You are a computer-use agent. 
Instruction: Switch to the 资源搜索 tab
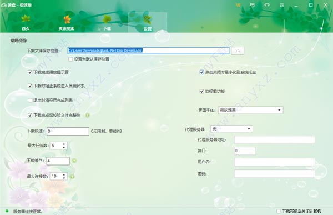[x=67, y=23]
